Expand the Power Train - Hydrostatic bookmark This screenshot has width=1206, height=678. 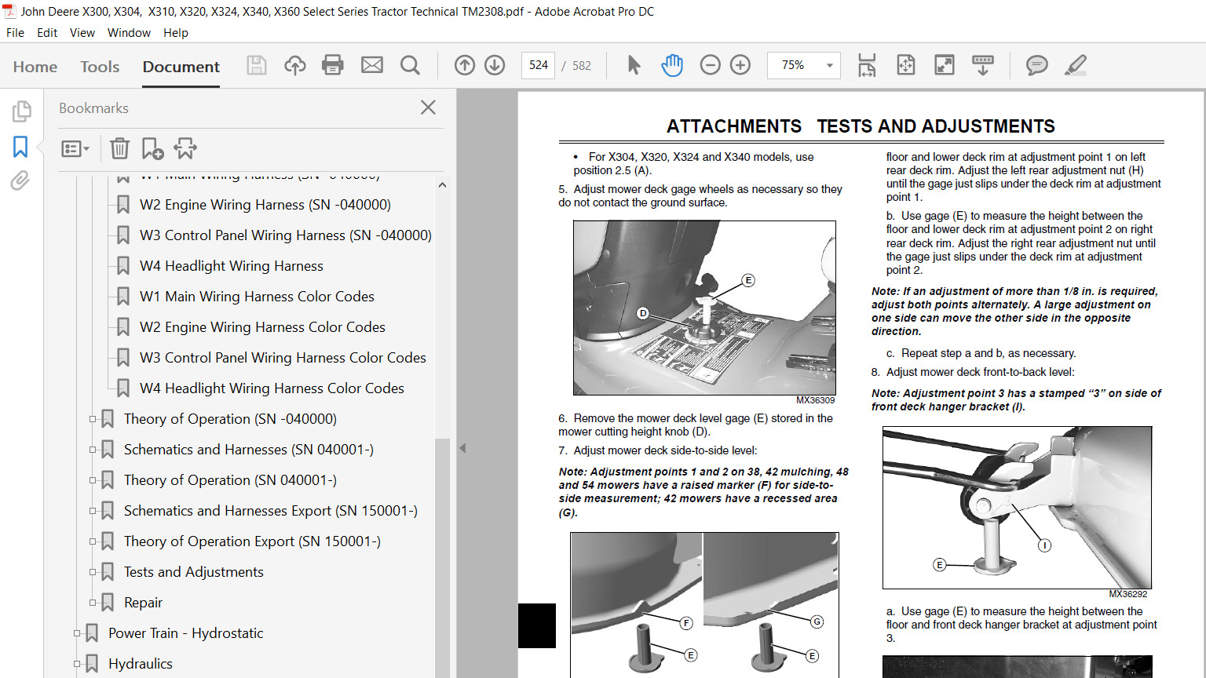77,633
